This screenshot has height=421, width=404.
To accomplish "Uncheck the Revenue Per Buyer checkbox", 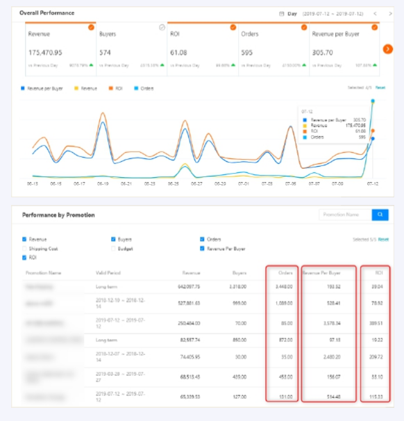I will (202, 248).
